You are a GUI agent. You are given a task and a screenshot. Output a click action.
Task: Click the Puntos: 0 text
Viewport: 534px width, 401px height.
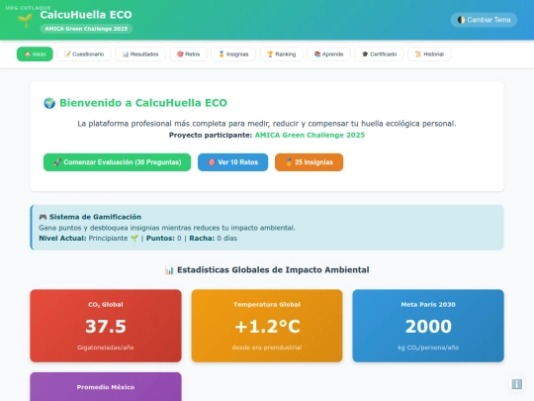[164, 238]
